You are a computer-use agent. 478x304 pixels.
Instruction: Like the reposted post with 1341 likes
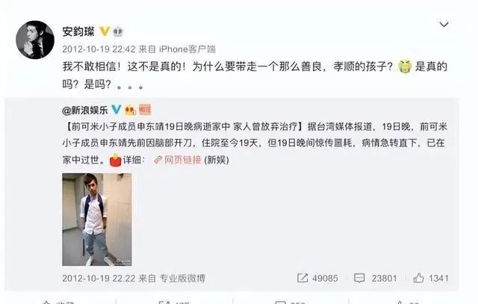pos(418,277)
